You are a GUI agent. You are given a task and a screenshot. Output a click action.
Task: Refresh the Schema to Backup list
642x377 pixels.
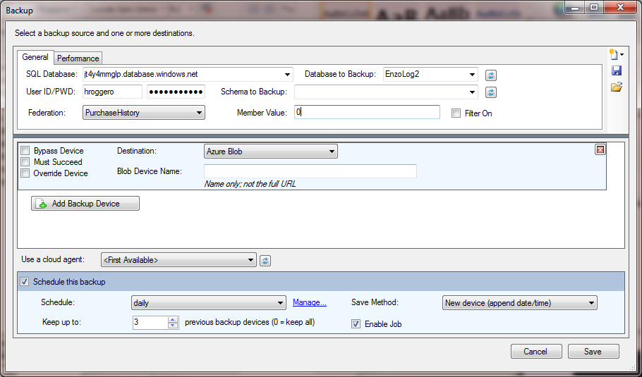click(491, 92)
